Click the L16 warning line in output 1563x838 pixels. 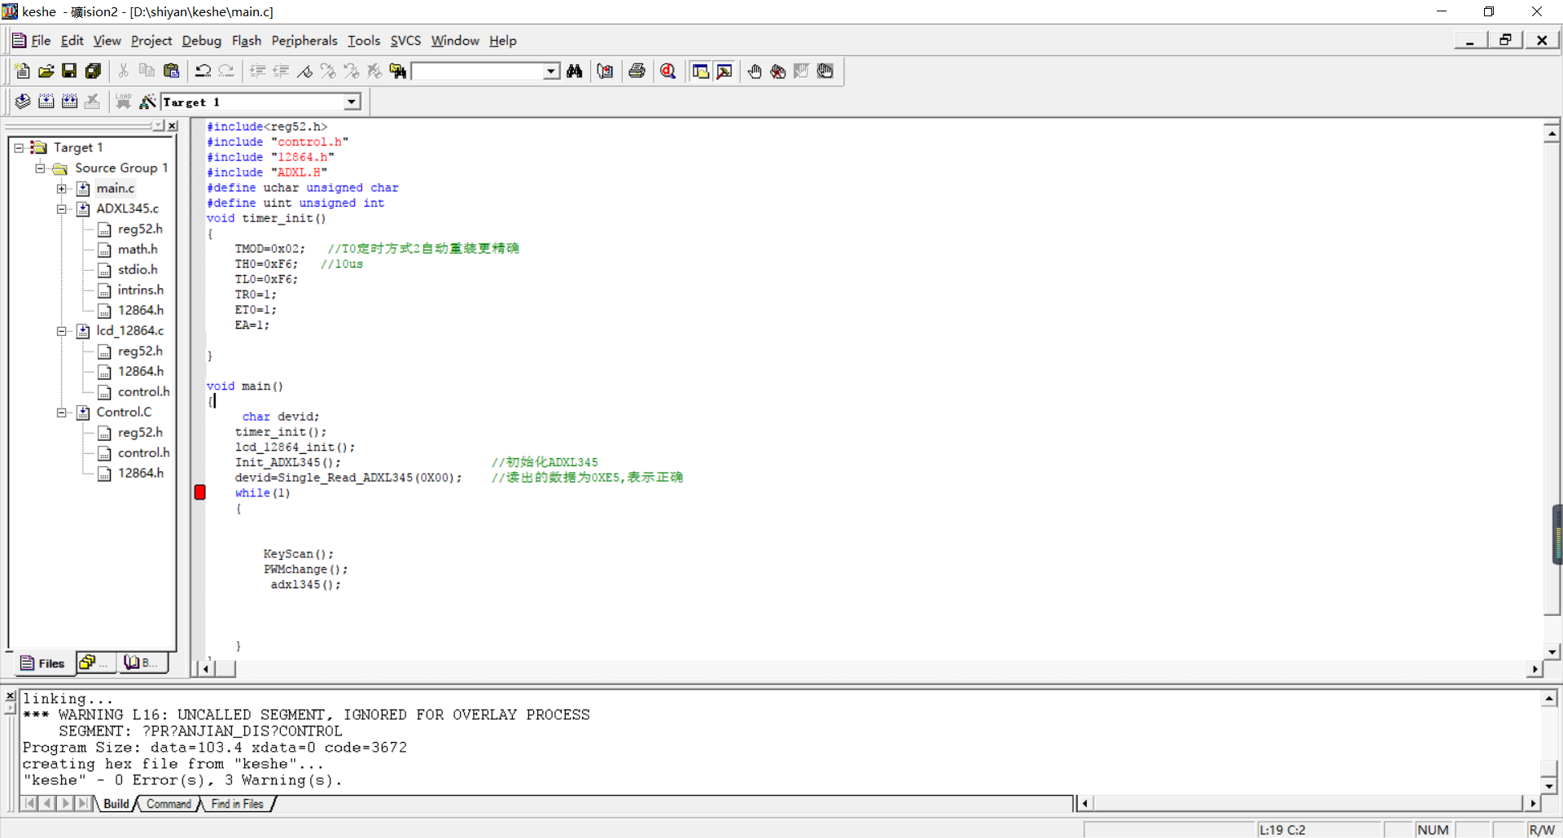coord(306,714)
